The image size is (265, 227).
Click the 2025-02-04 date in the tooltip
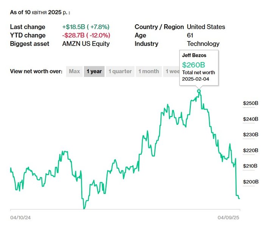coord(195,79)
